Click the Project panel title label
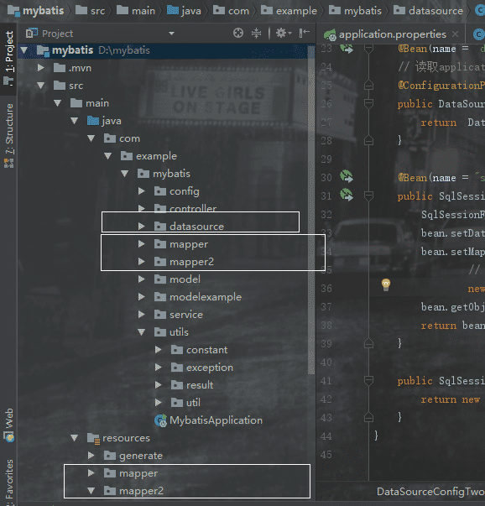The width and height of the screenshot is (485, 506). [x=57, y=34]
